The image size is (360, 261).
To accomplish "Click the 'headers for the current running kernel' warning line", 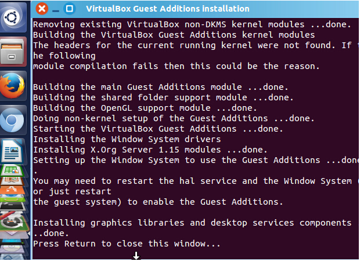I will click(195, 45).
